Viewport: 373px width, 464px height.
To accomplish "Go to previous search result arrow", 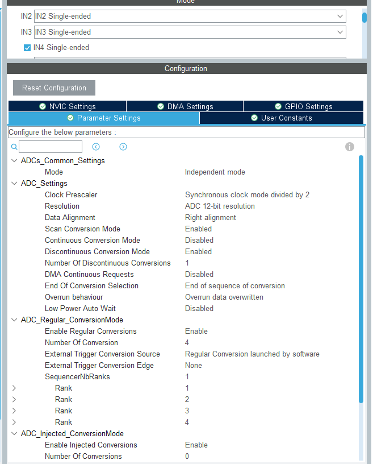I will pyautogui.click(x=96, y=147).
